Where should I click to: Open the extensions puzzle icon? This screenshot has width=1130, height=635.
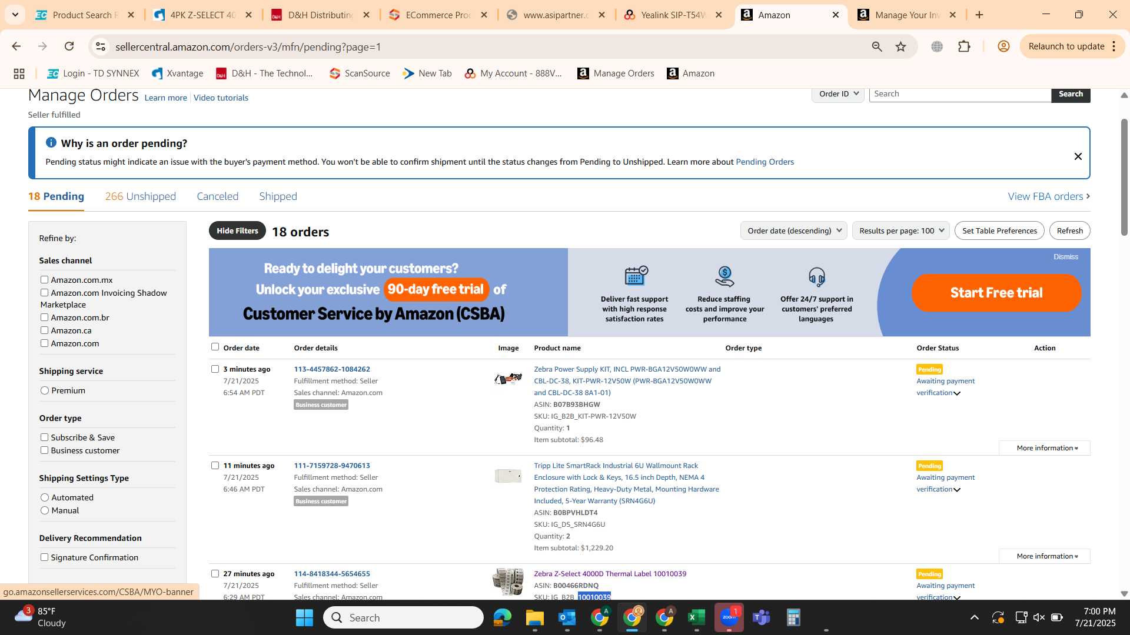[964, 46]
